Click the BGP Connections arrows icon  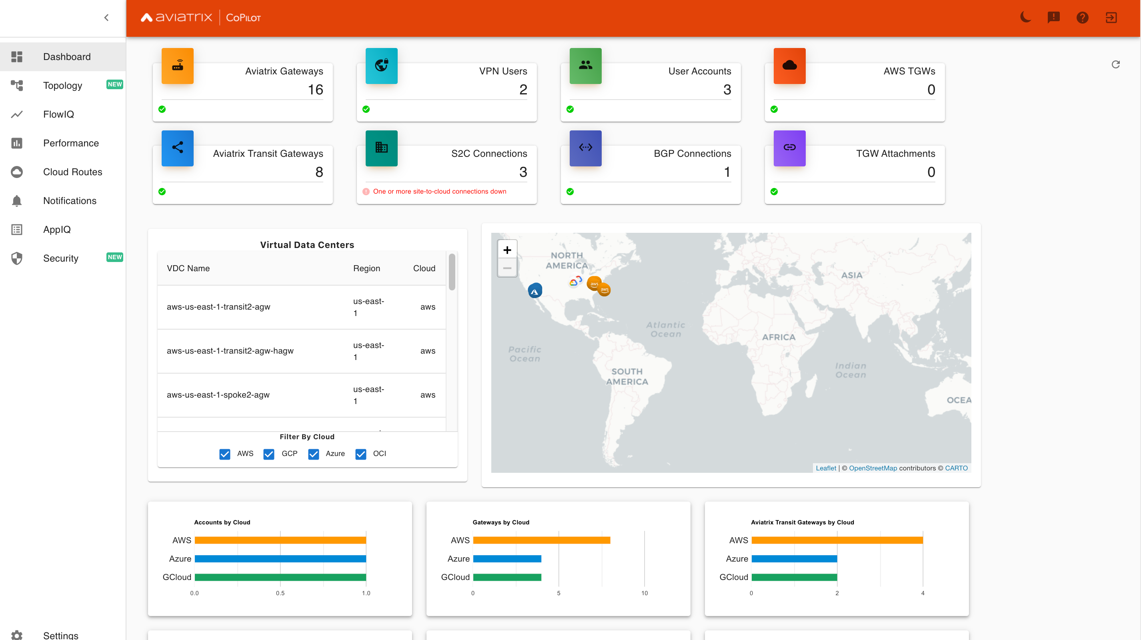(x=586, y=148)
